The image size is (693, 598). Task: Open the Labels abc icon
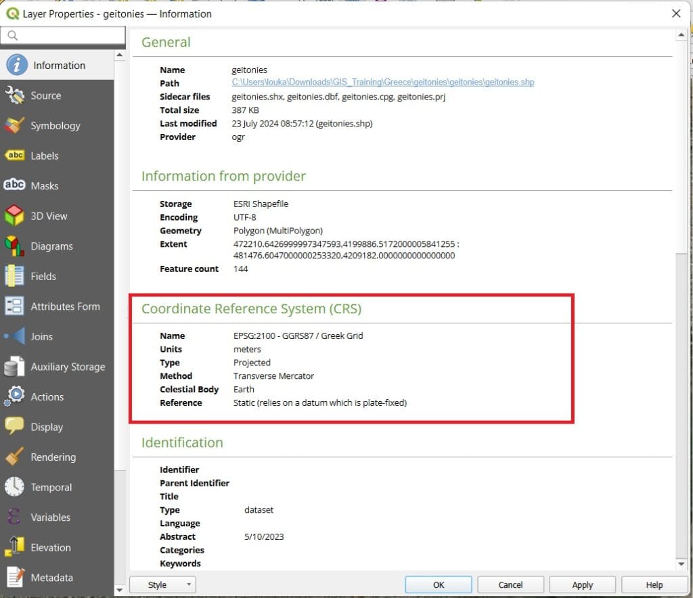coord(15,156)
